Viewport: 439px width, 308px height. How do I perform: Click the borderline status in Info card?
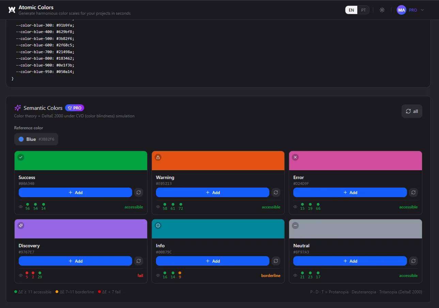point(271,275)
